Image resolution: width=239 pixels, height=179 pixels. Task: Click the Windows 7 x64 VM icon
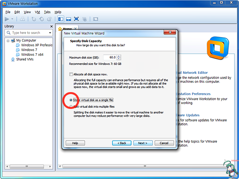click(x=18, y=54)
